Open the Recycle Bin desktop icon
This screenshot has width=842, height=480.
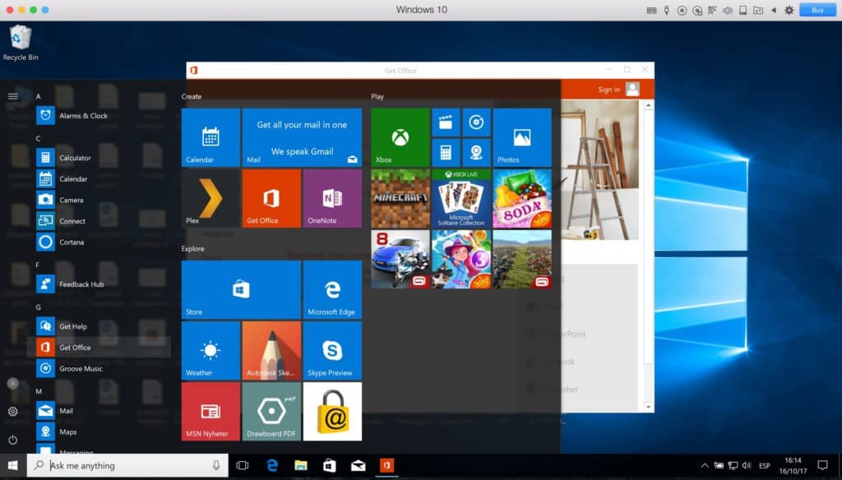(21, 43)
